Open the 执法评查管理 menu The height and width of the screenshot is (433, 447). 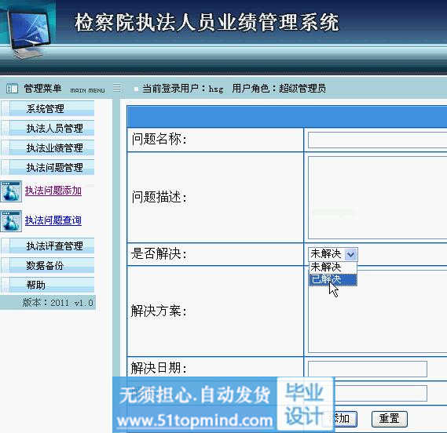[48, 246]
